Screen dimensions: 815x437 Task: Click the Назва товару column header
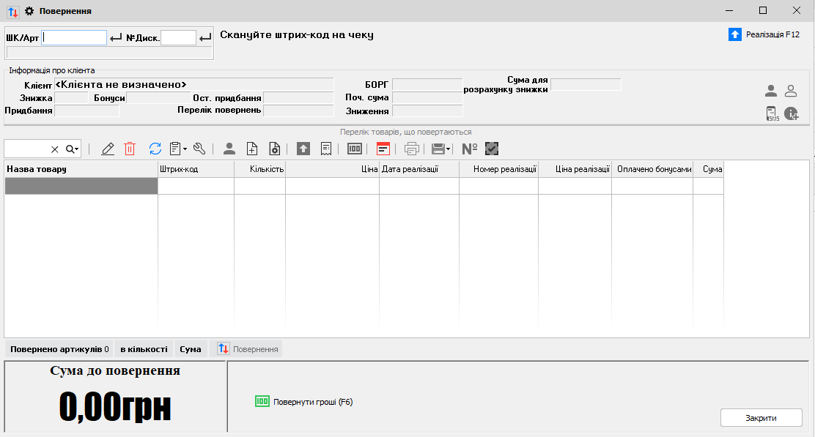tap(81, 169)
